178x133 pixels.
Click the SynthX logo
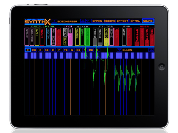pos(38,22)
